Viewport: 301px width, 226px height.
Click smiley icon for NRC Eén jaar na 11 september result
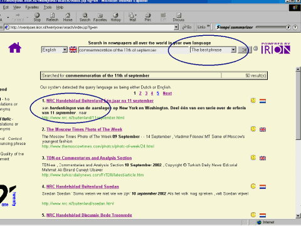[253, 100]
